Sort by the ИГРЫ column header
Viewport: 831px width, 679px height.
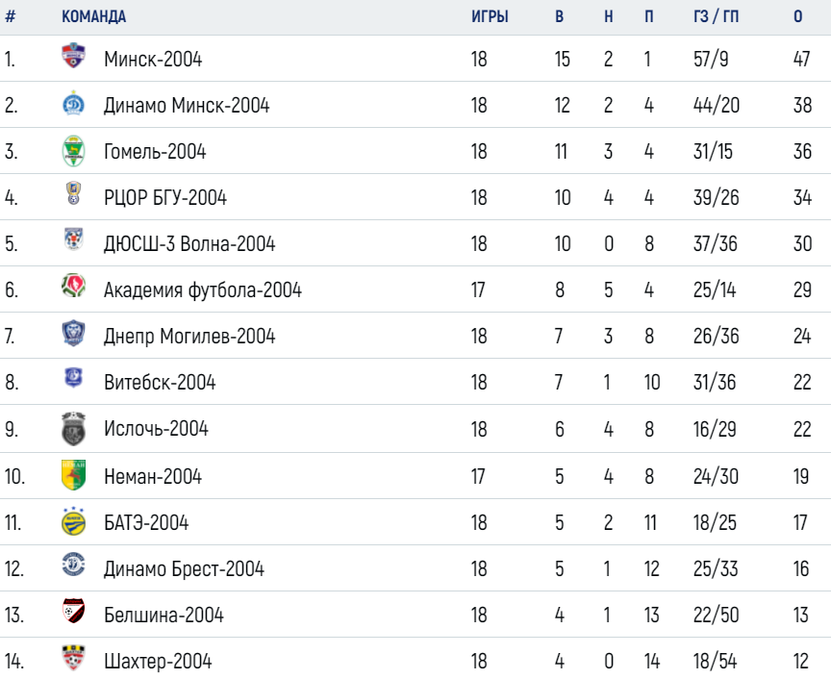coord(490,16)
